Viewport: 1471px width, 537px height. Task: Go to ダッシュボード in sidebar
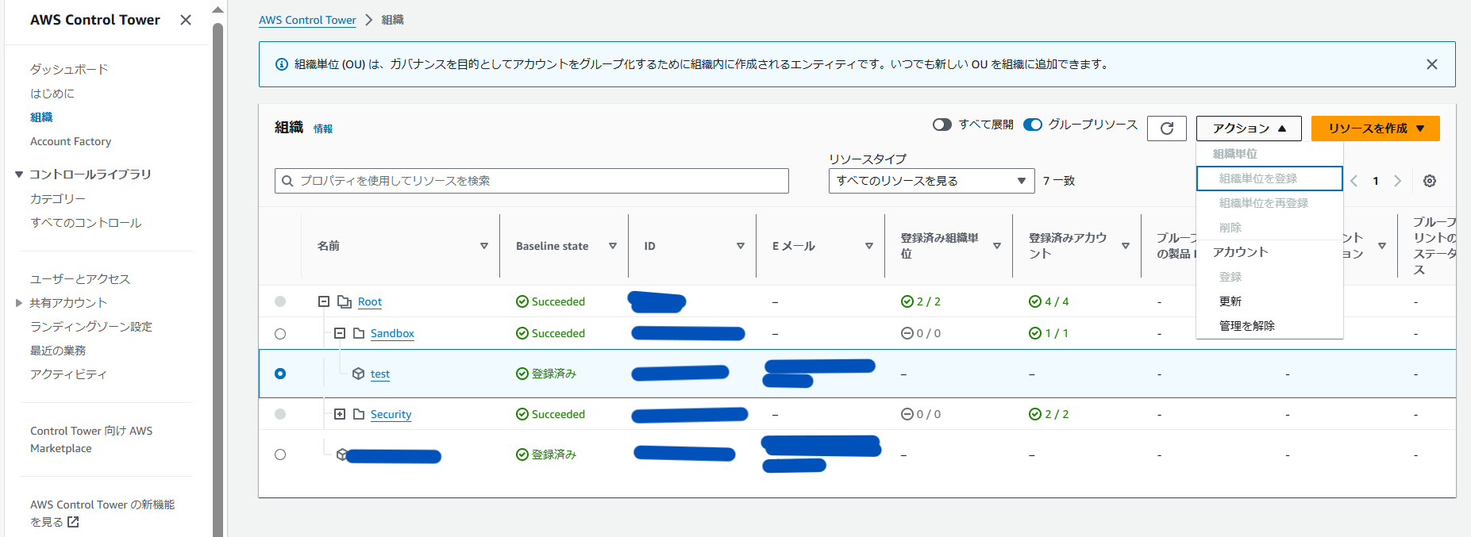pyautogui.click(x=69, y=69)
